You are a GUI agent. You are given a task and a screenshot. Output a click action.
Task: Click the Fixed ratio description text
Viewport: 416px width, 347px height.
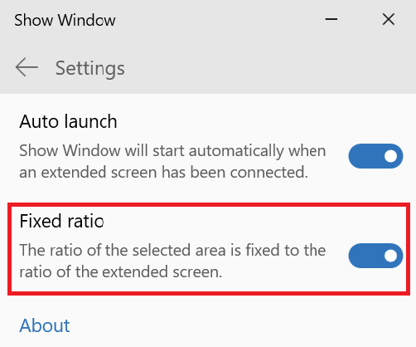(x=172, y=261)
